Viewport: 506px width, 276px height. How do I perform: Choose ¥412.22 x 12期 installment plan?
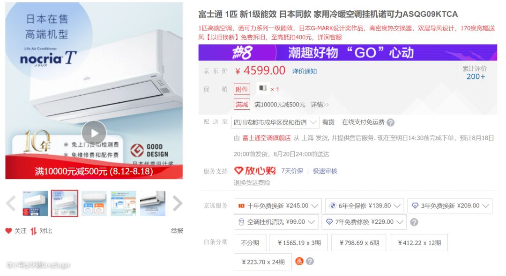[x=419, y=243]
